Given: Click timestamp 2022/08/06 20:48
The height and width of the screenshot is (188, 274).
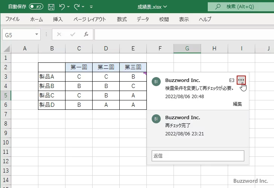Looking at the screenshot, I should pyautogui.click(x=184, y=97).
